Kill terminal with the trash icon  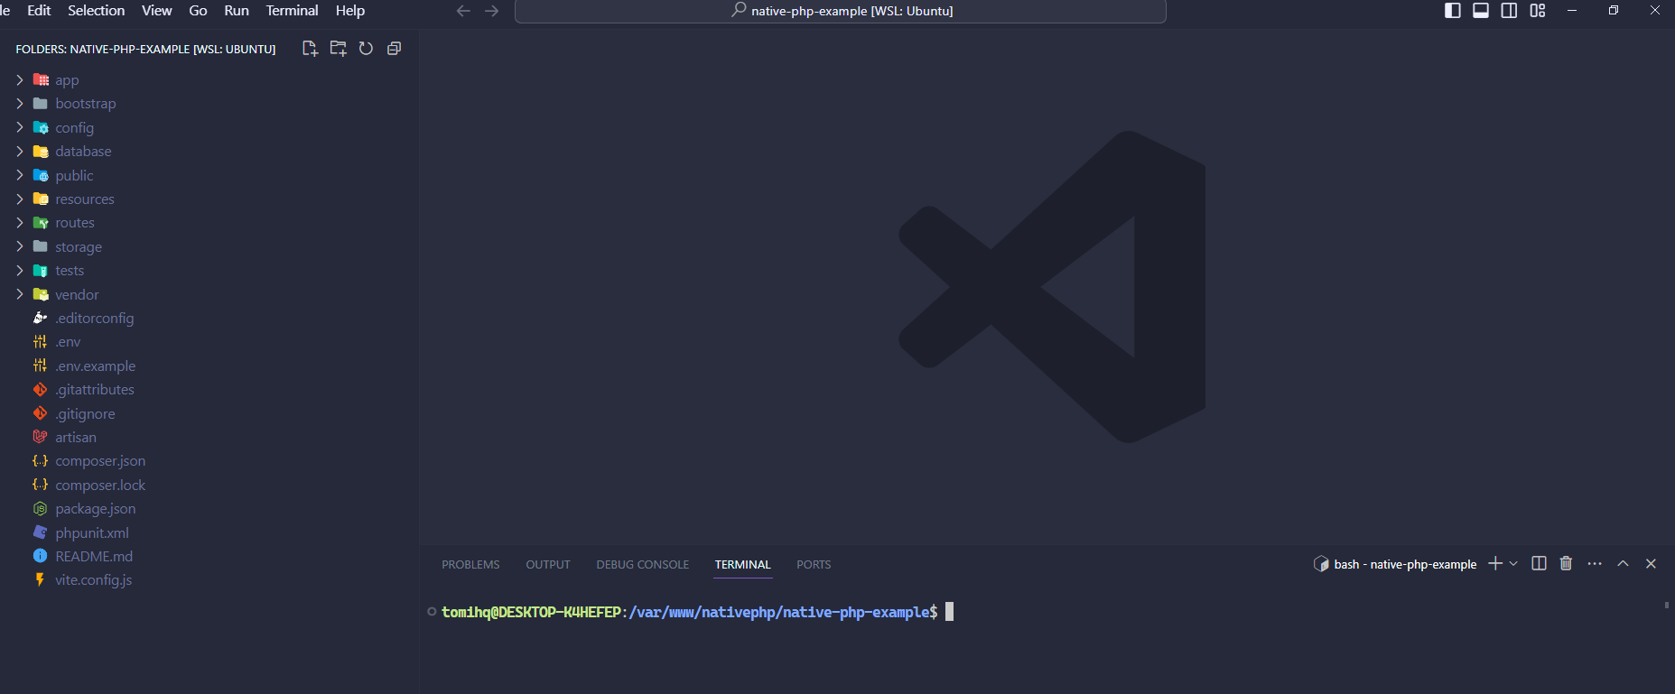1566,563
